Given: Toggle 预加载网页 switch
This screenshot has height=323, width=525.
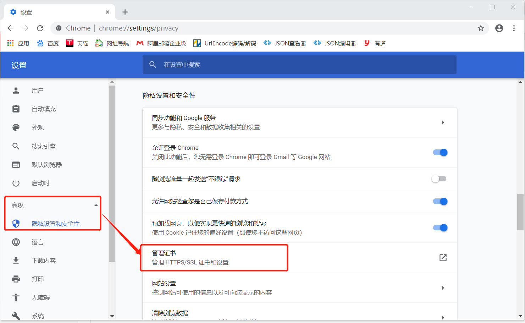Looking at the screenshot, I should pos(440,228).
